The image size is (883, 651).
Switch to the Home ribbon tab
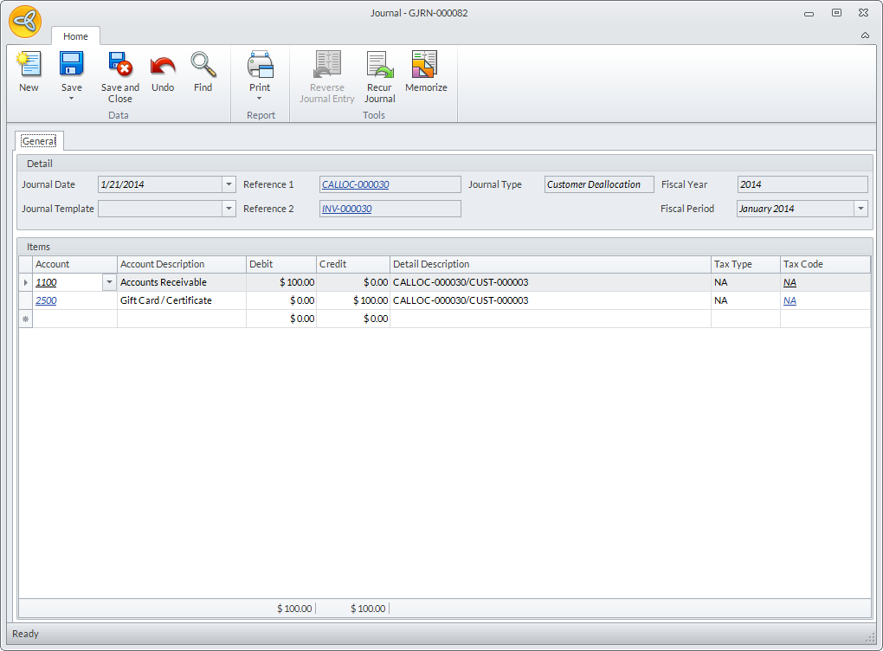pos(75,36)
